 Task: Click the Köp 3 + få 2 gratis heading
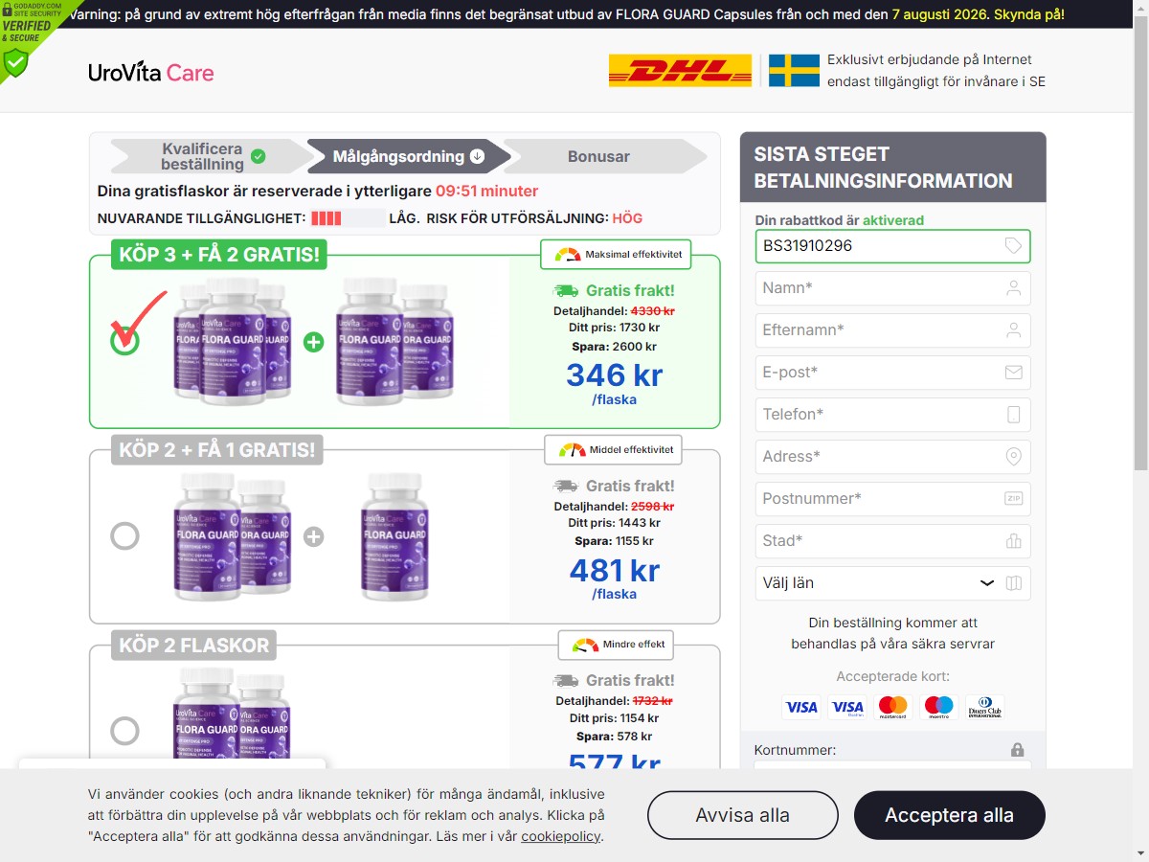coord(219,255)
